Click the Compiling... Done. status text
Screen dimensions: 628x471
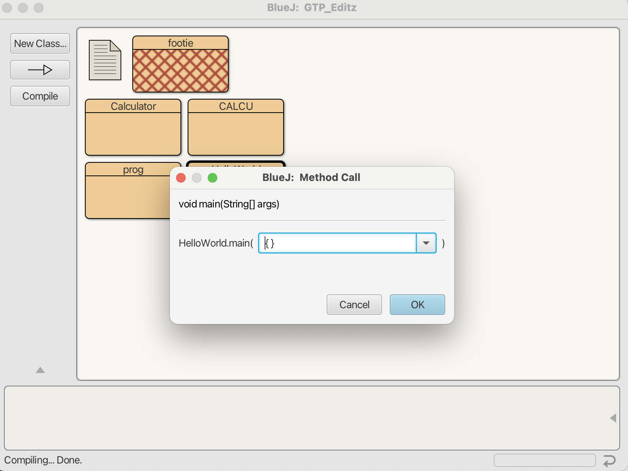pos(43,460)
